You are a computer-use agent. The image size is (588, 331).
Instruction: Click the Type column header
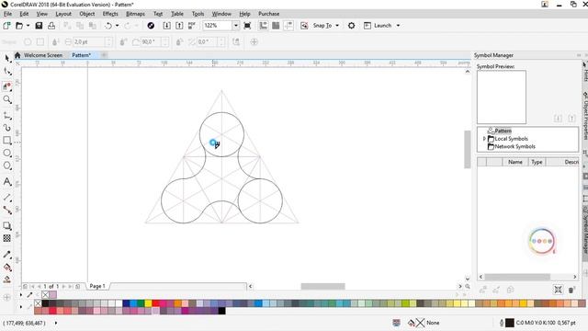coord(537,162)
